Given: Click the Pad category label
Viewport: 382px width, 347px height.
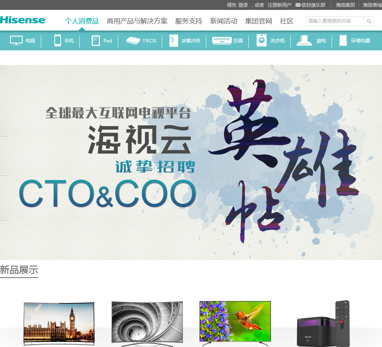Looking at the screenshot, I should 107,41.
